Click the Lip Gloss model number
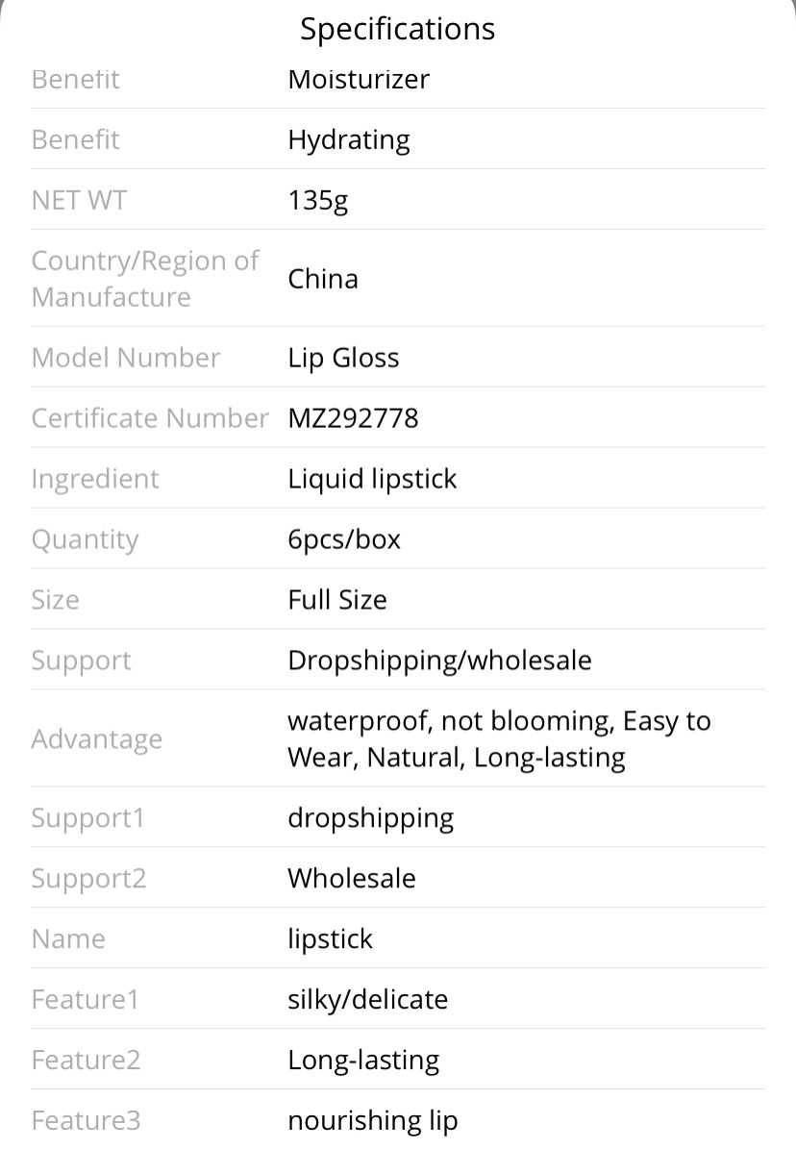 pyautogui.click(x=344, y=359)
